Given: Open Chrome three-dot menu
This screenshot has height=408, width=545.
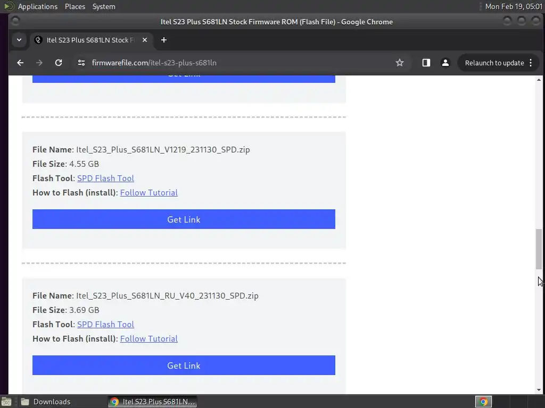Looking at the screenshot, I should tap(531, 63).
